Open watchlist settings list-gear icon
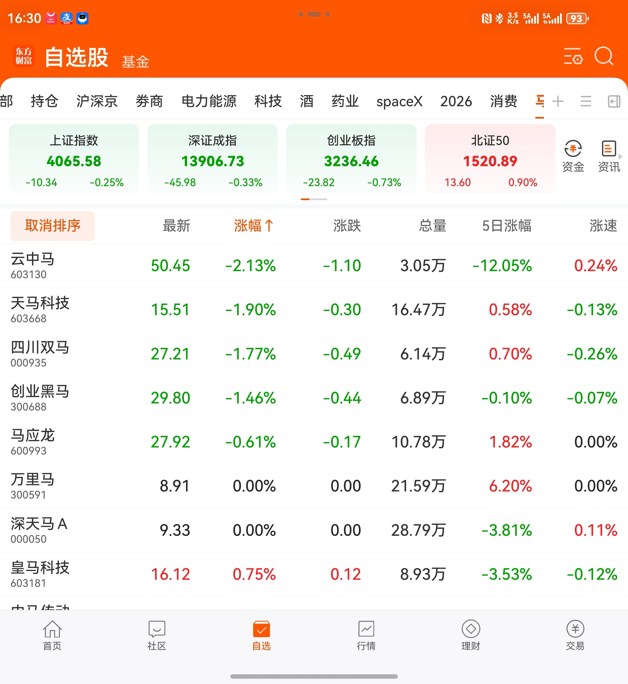This screenshot has height=684, width=628. point(573,56)
